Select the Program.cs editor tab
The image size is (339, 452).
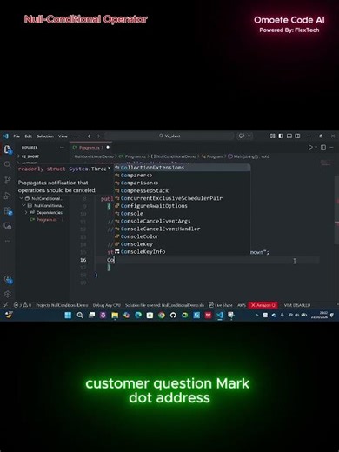tap(90, 148)
